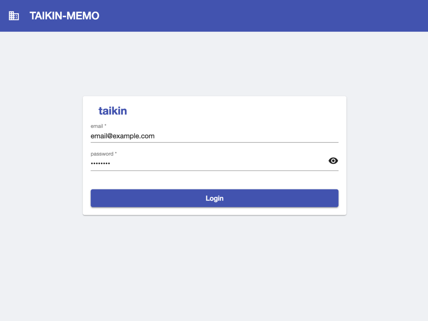Click the underline beneath the email field

click(214, 142)
